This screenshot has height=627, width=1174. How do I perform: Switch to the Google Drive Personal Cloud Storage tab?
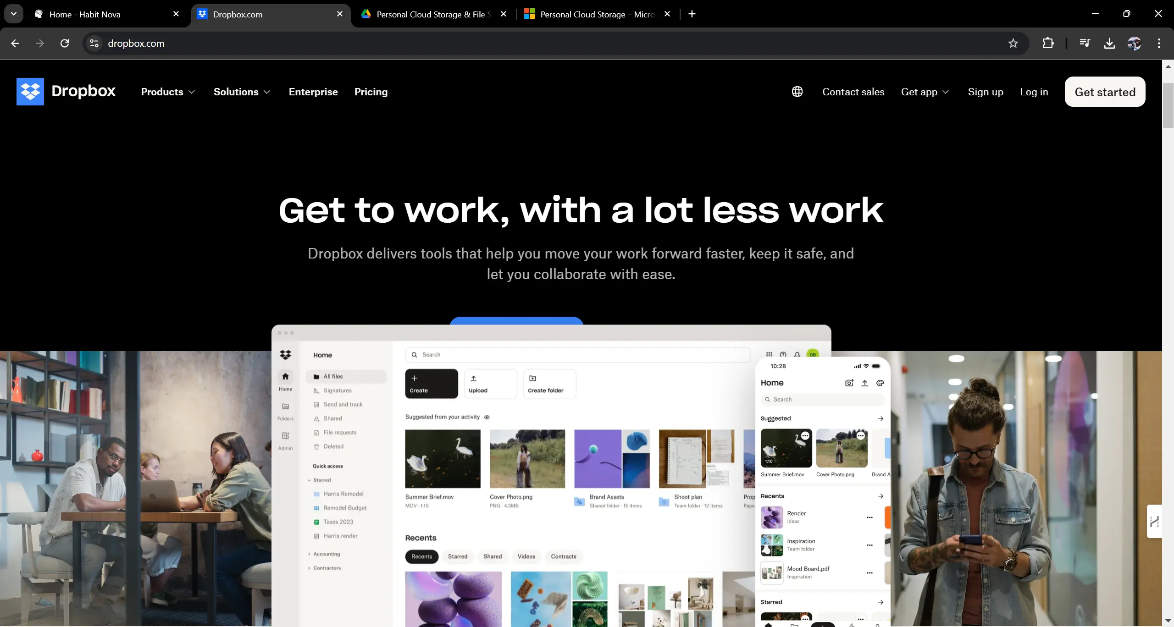click(x=433, y=14)
